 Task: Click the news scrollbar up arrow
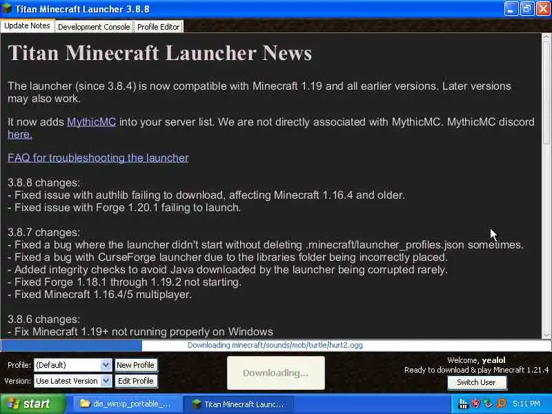[x=546, y=37]
